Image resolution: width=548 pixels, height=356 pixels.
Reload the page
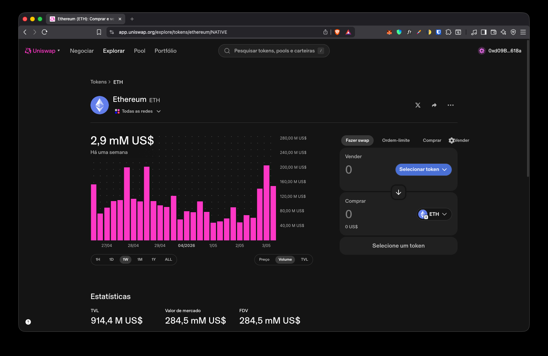(45, 32)
